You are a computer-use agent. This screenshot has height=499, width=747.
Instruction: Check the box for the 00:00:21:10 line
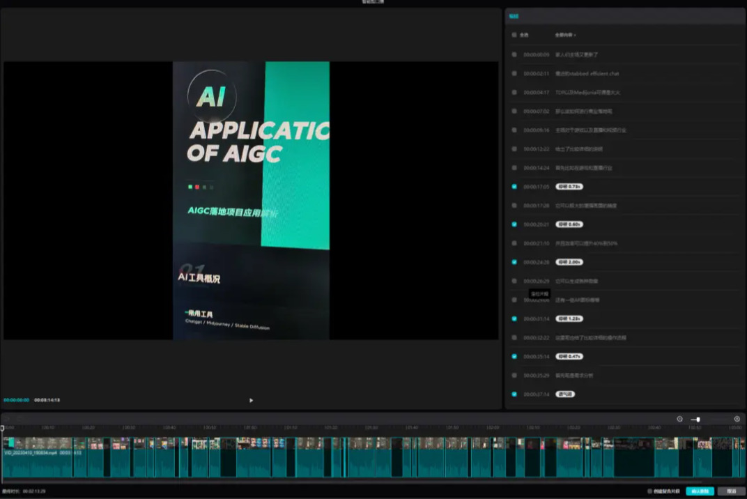click(x=514, y=243)
